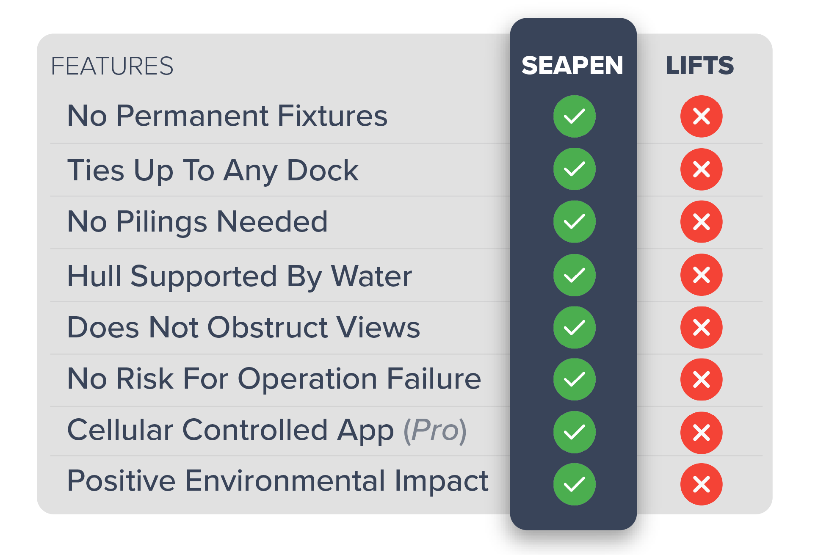Click SeaPen checkmark for Does Not Obstruct Views

pos(574,327)
